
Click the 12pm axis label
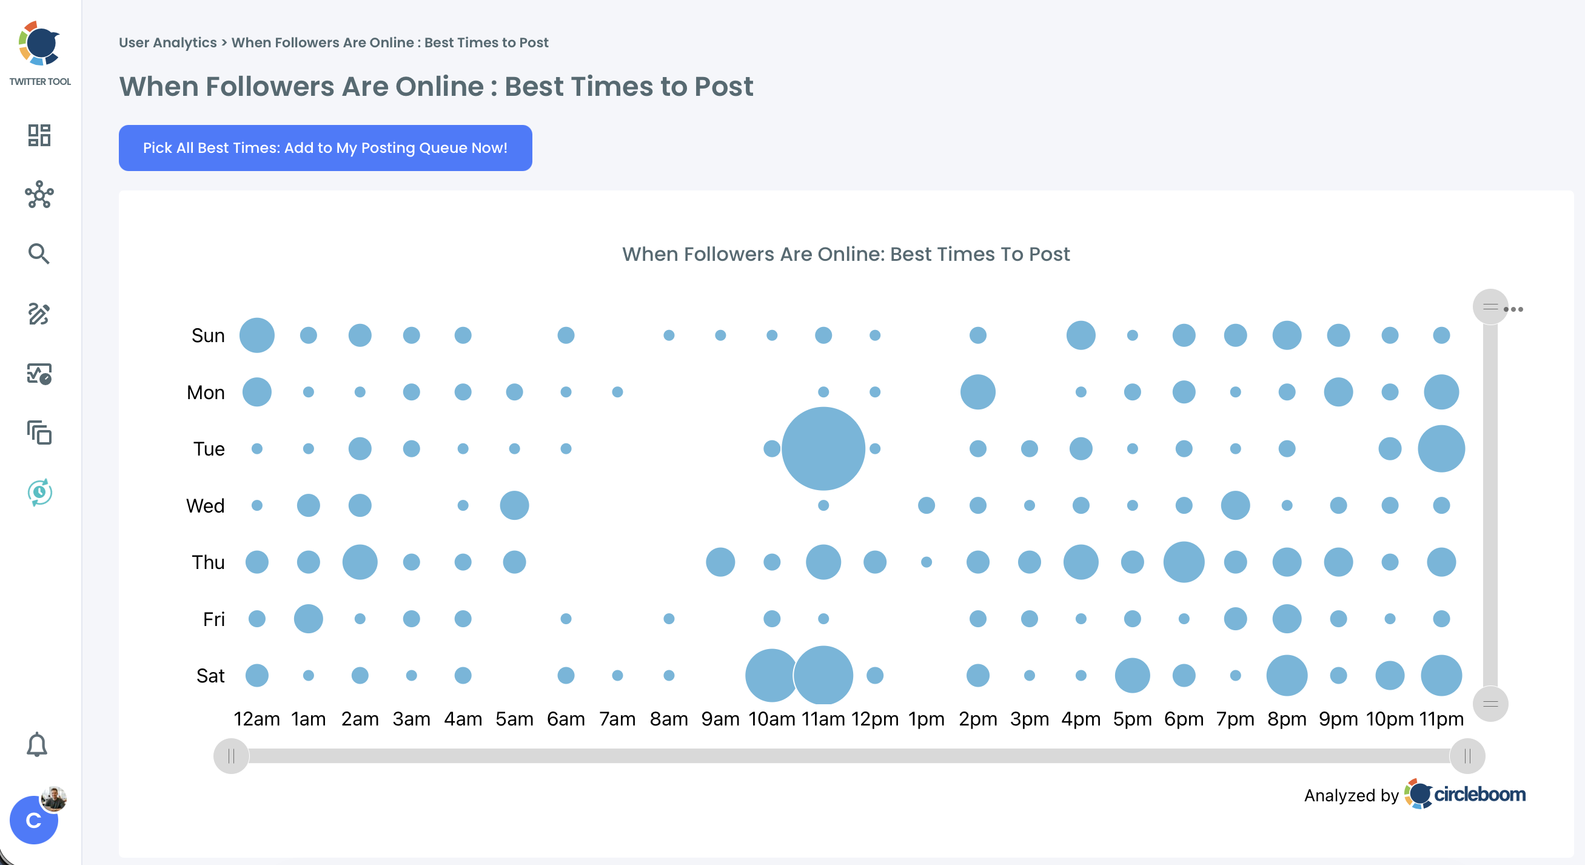875,718
